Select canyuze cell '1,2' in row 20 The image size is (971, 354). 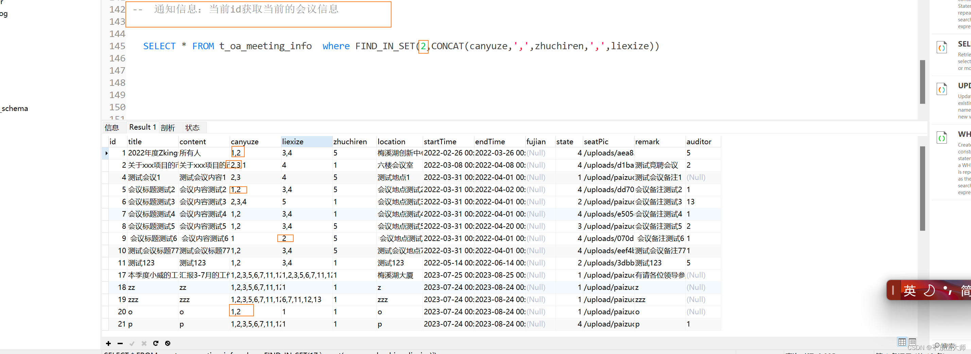pos(255,312)
